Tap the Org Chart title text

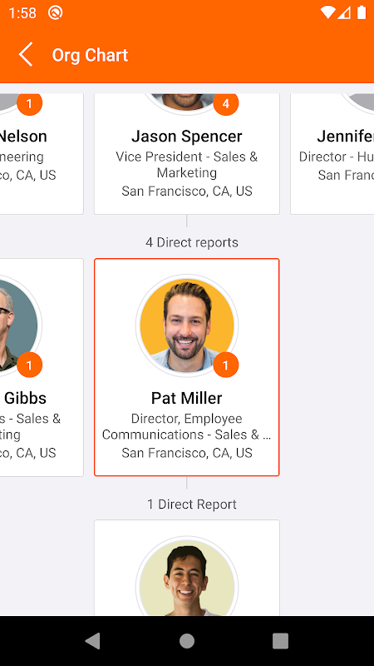pyautogui.click(x=90, y=55)
